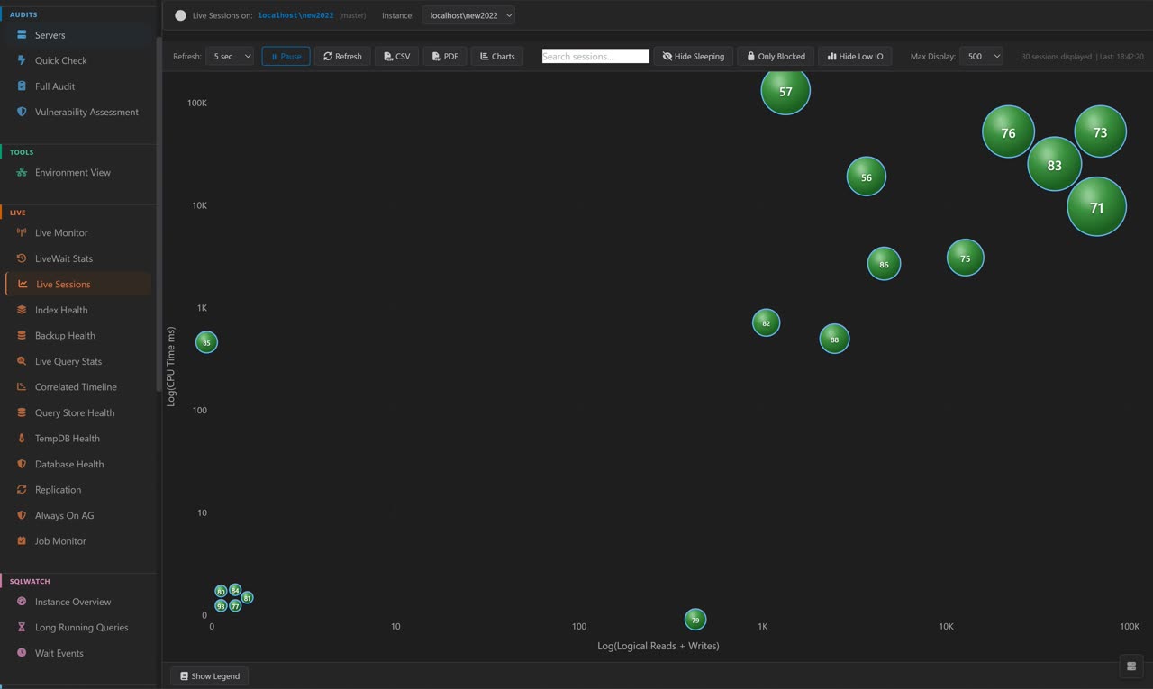The width and height of the screenshot is (1153, 689).
Task: Click the Search sessions input field
Action: (595, 56)
